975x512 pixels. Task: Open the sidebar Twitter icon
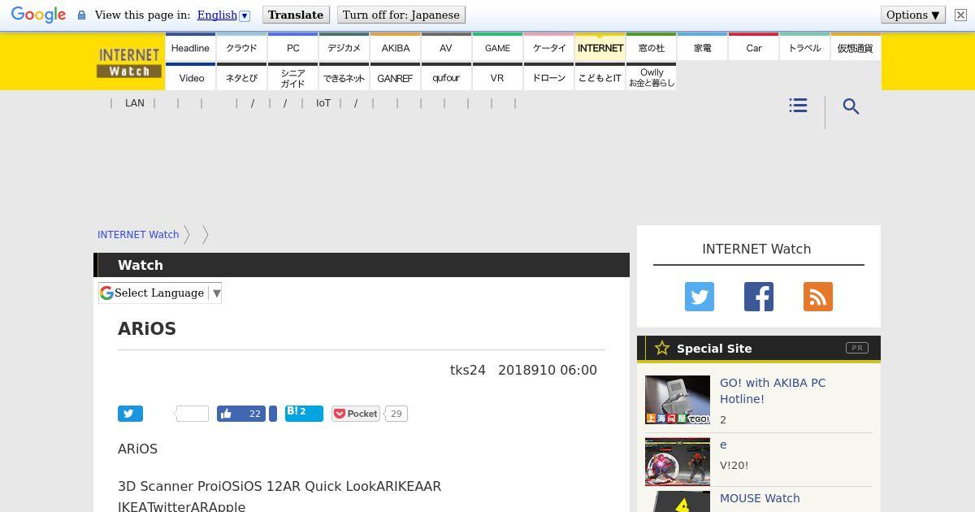[700, 297]
